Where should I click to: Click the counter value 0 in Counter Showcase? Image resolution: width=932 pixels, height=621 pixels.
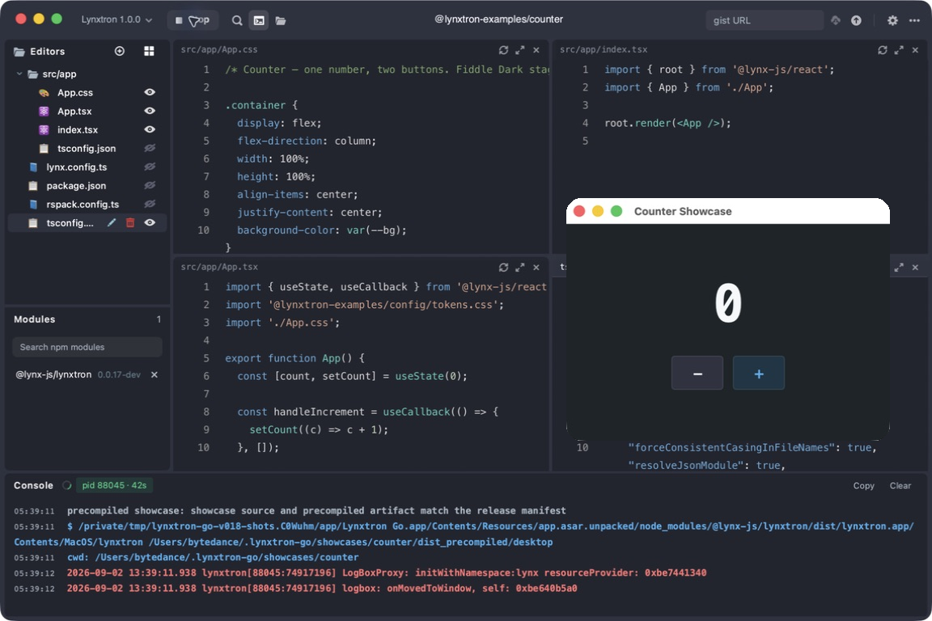(x=728, y=302)
